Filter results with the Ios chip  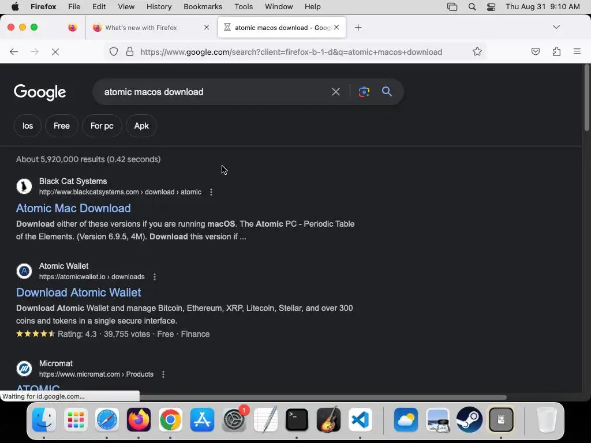point(28,126)
